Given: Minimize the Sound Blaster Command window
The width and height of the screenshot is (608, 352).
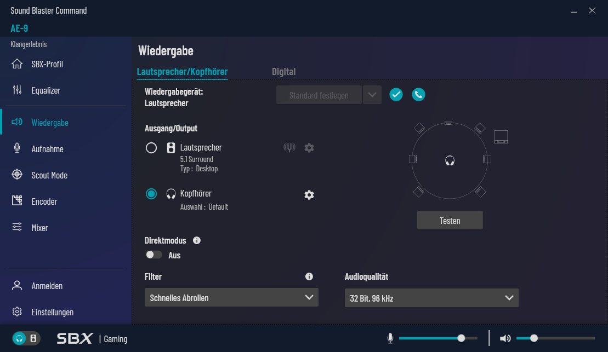Looking at the screenshot, I should (x=574, y=11).
